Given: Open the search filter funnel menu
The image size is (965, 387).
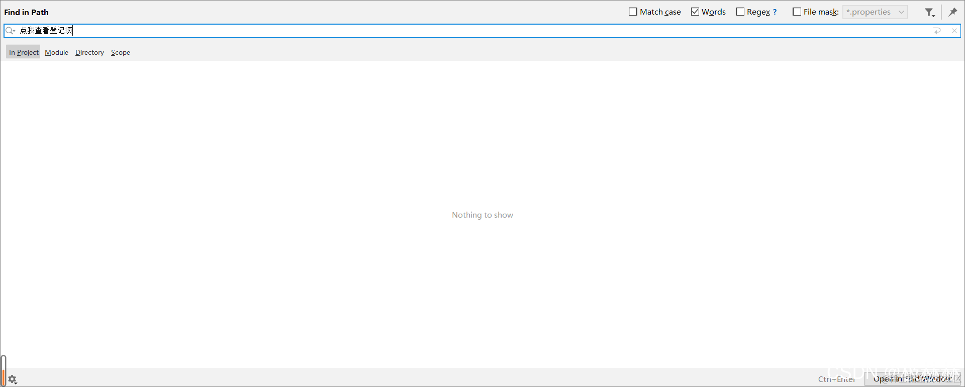Looking at the screenshot, I should click(x=930, y=12).
